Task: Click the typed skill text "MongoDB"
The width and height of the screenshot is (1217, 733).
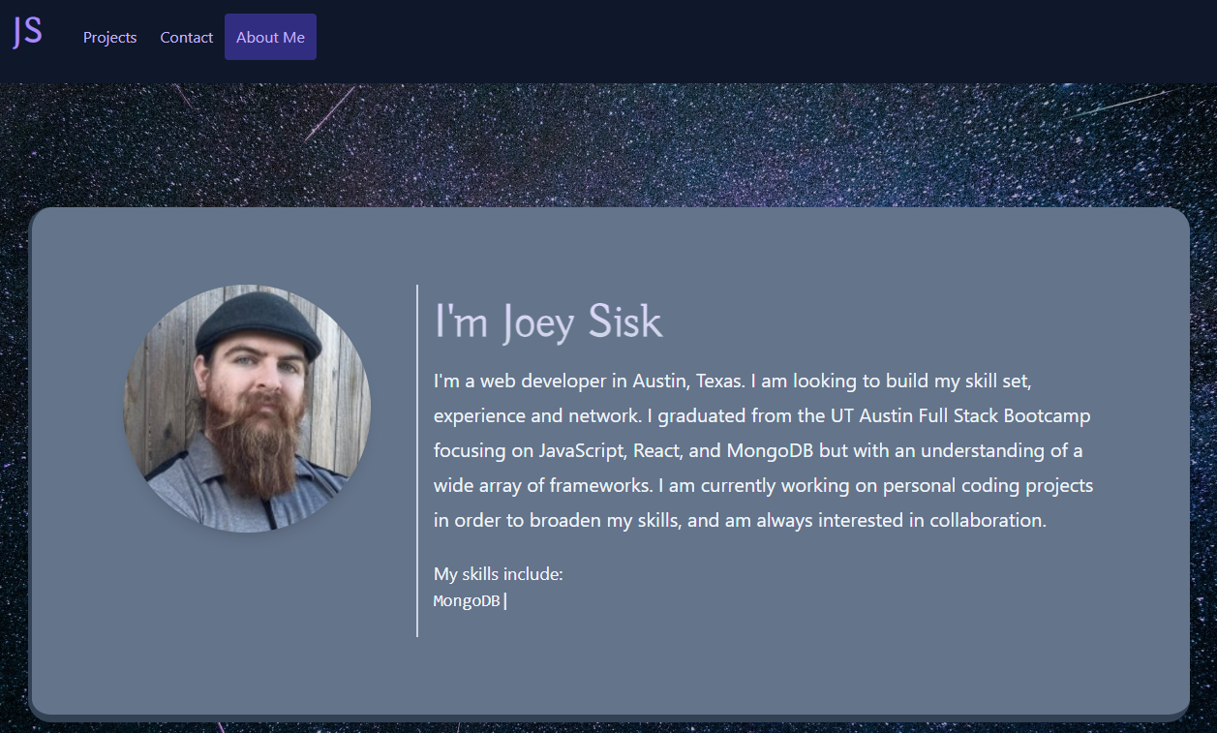Action: [467, 601]
